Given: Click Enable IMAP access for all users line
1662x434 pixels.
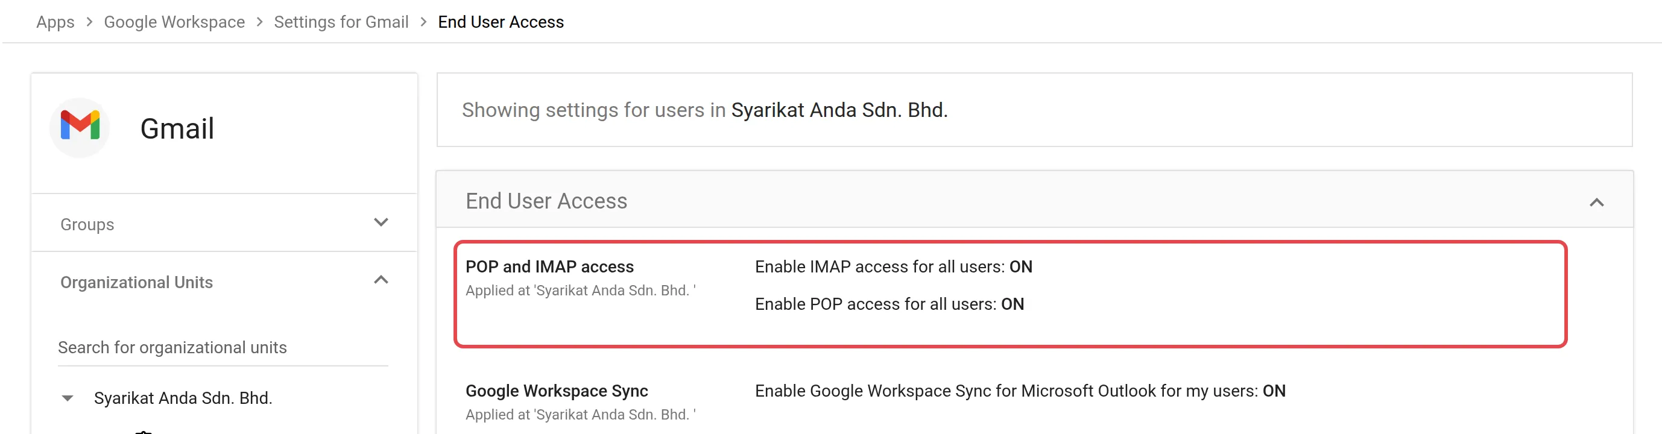Looking at the screenshot, I should click(x=894, y=267).
